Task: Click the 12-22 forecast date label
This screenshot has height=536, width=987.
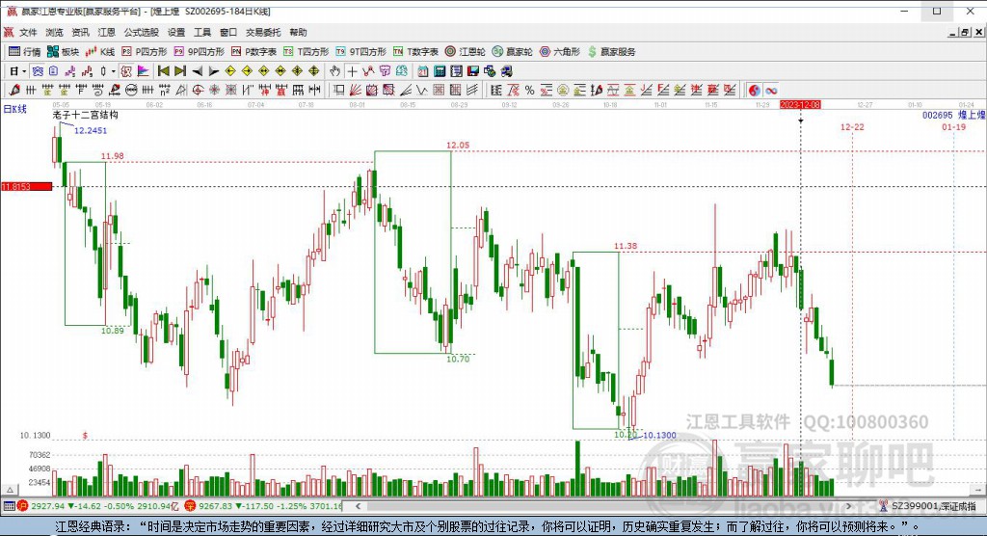Action: click(852, 127)
